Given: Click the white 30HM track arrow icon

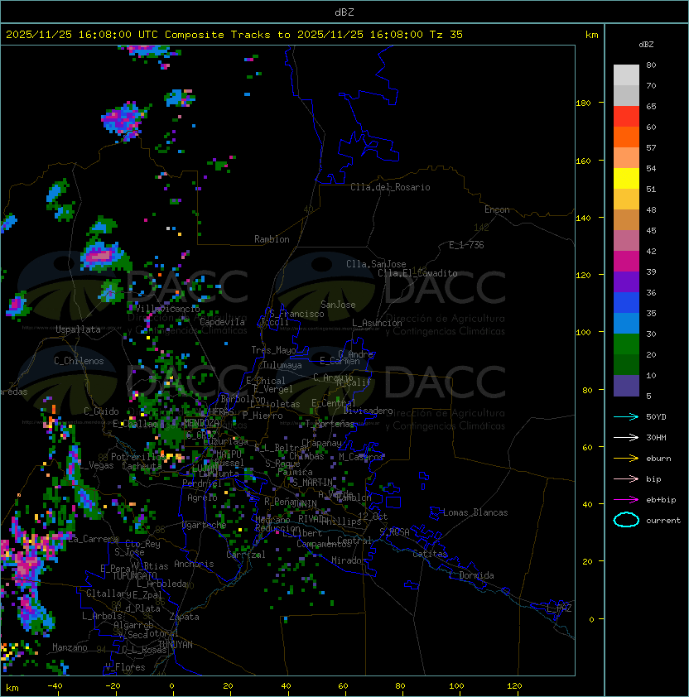Looking at the screenshot, I should point(626,437).
